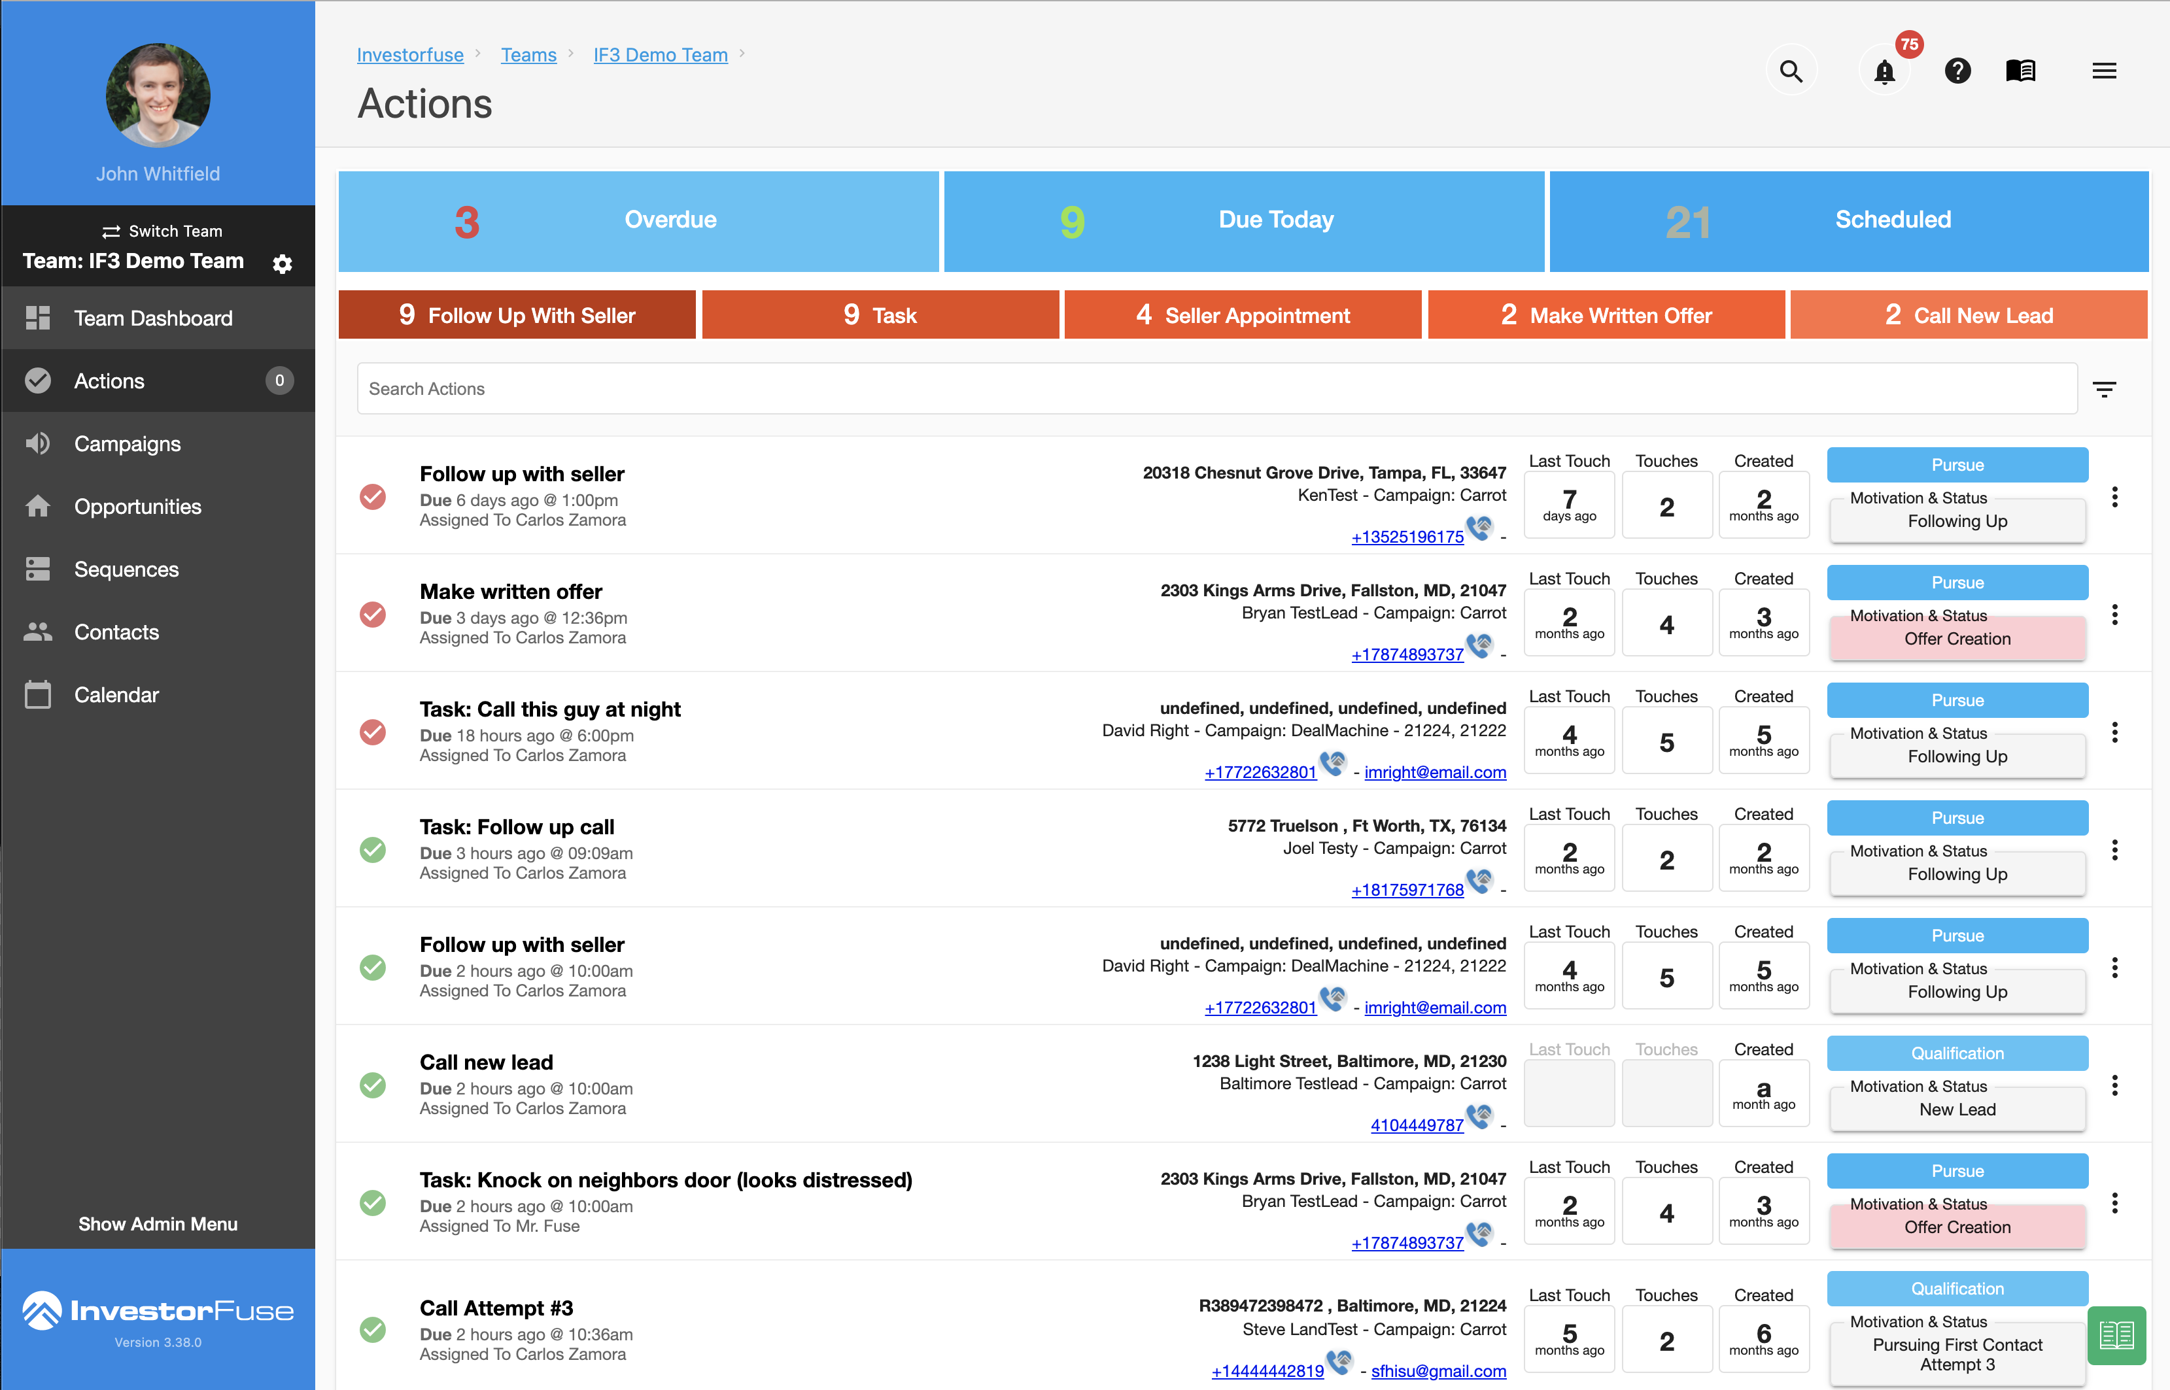Image resolution: width=2170 pixels, height=1390 pixels.
Task: Click the Teams breadcrumb link
Action: [528, 55]
